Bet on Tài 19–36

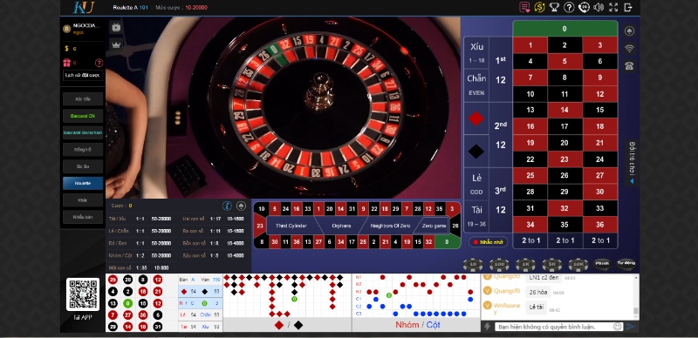pyautogui.click(x=476, y=216)
